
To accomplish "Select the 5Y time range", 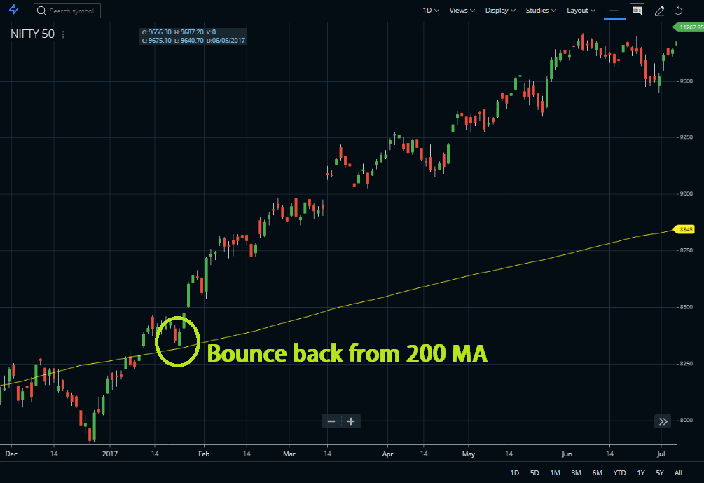I will click(660, 472).
